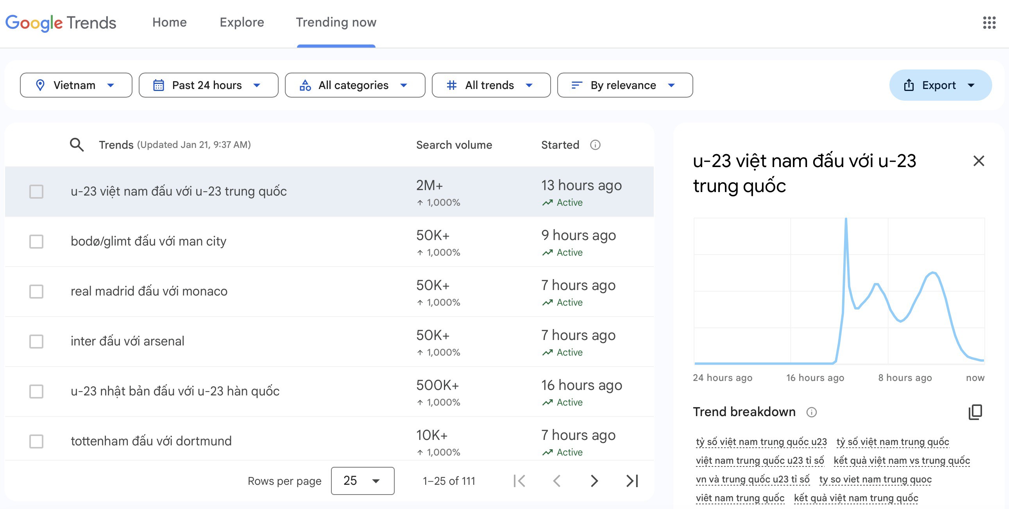The image size is (1009, 509).
Task: Click the info icon next to Started column
Action: (596, 145)
